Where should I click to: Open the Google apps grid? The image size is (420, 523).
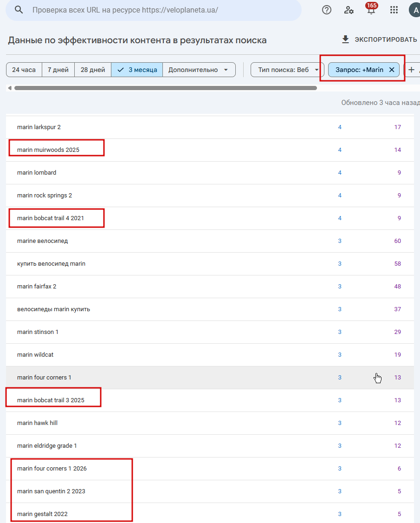(x=394, y=10)
